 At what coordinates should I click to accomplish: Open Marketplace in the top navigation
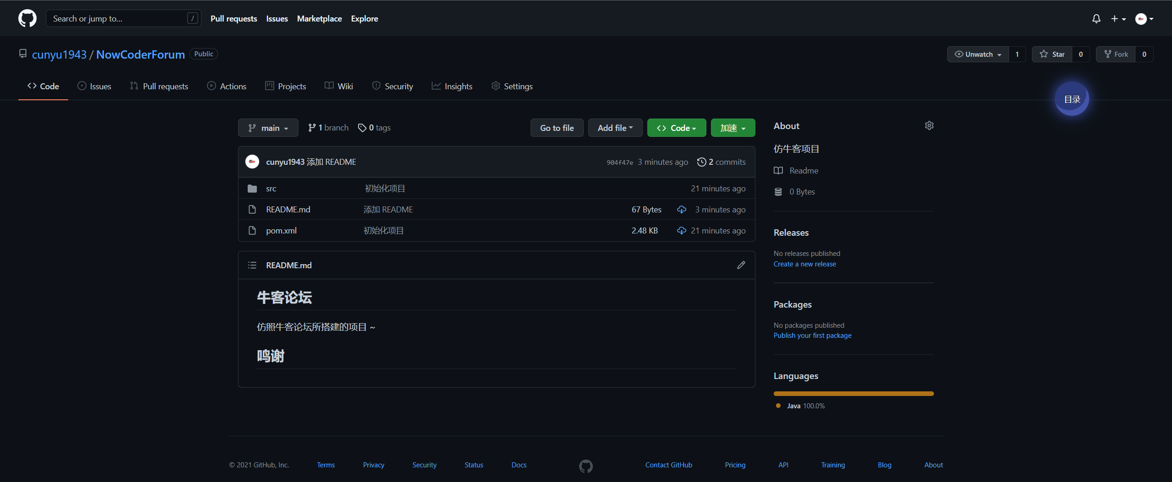pos(320,19)
